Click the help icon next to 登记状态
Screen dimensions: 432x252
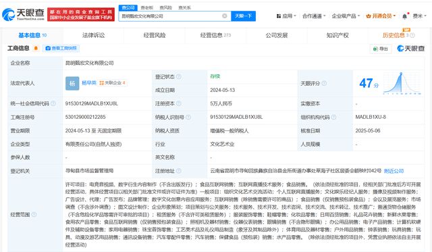tap(179, 76)
